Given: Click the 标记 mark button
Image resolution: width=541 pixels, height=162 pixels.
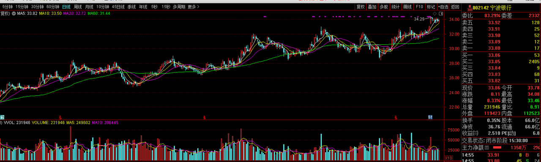Looking at the screenshot, I should tap(431, 7).
